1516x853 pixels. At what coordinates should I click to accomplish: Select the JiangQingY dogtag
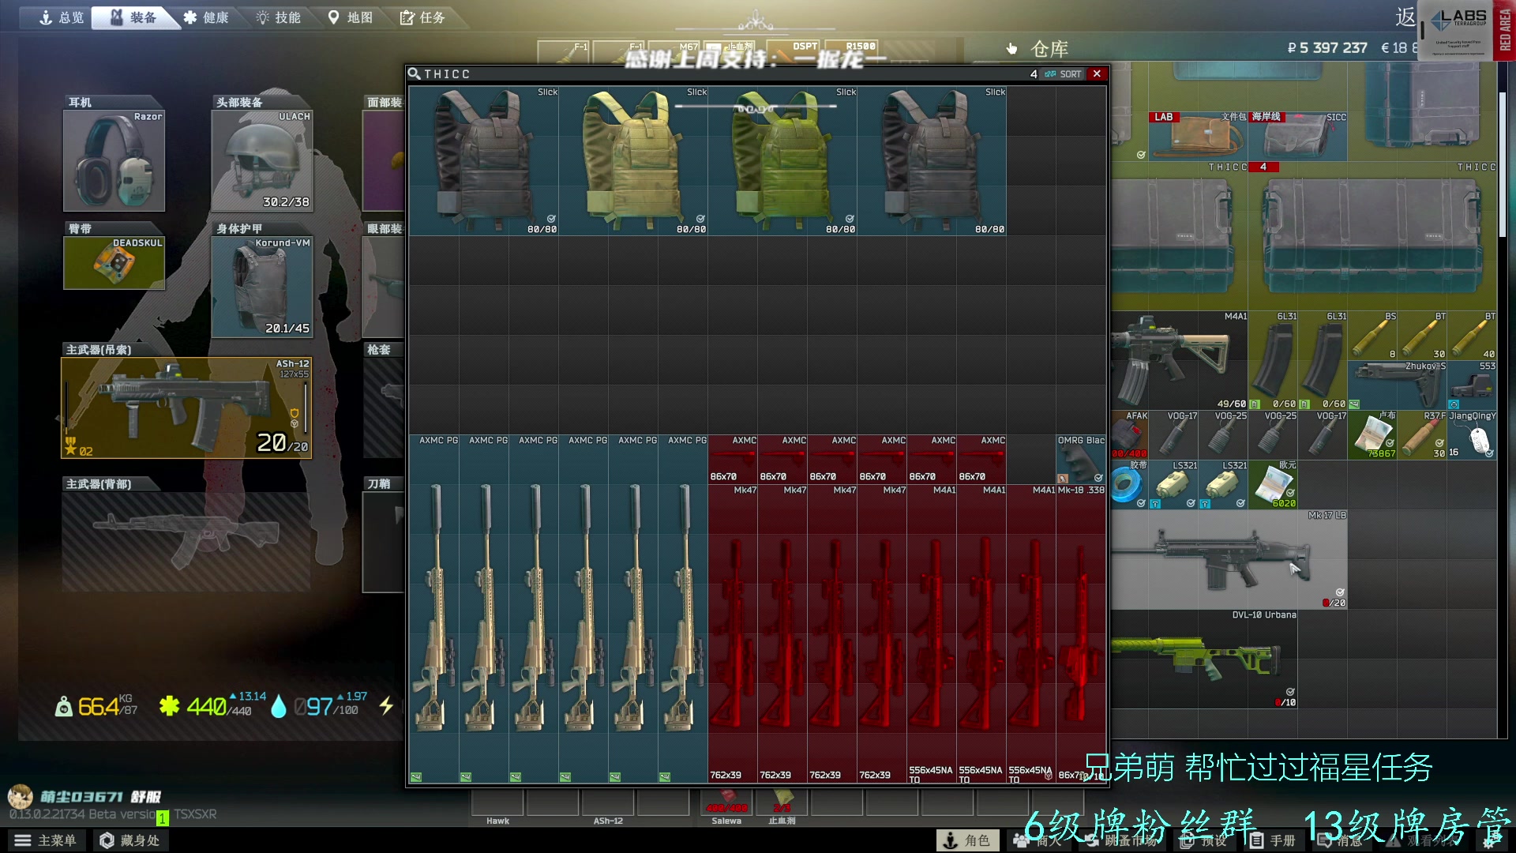[1472, 434]
